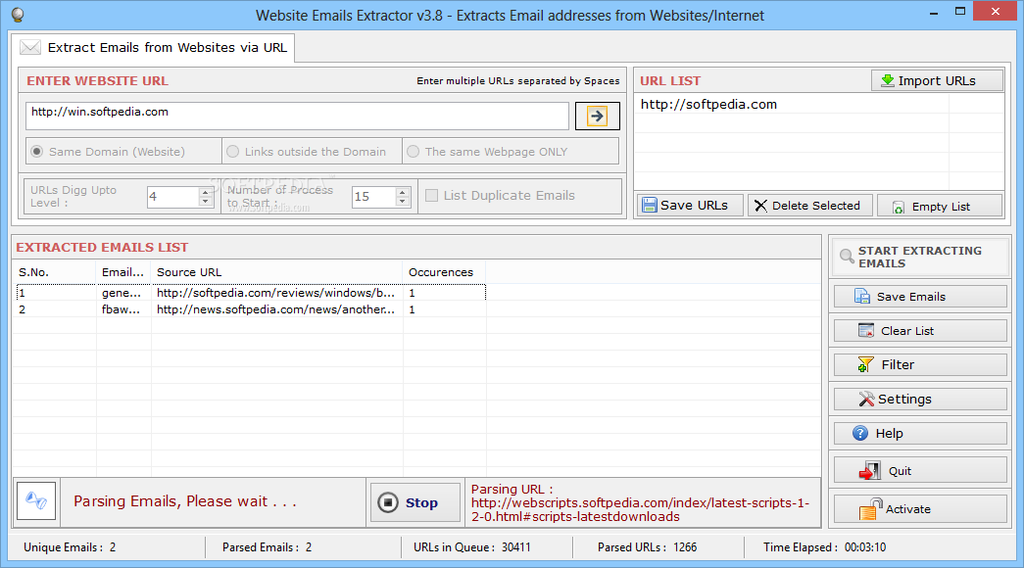
Task: Click URLs in Queue 30411 status
Action: [472, 547]
